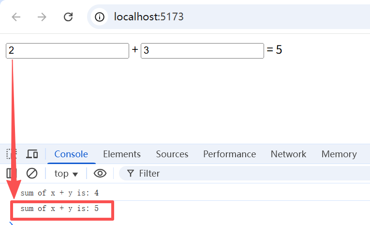Clear the console output

[x=32, y=173]
